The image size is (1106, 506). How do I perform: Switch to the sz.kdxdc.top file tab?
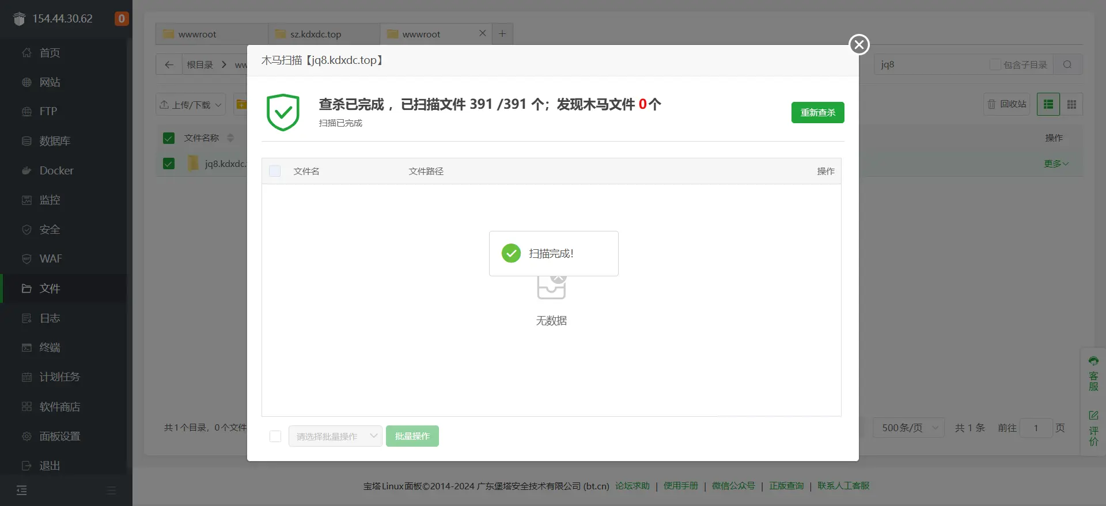click(x=324, y=34)
